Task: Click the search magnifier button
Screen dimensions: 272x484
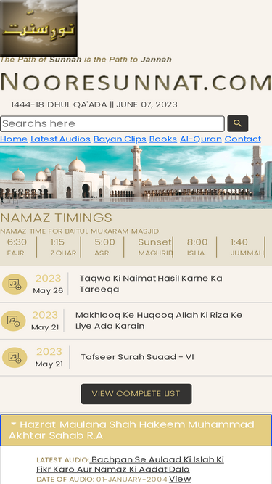Action: (237, 123)
